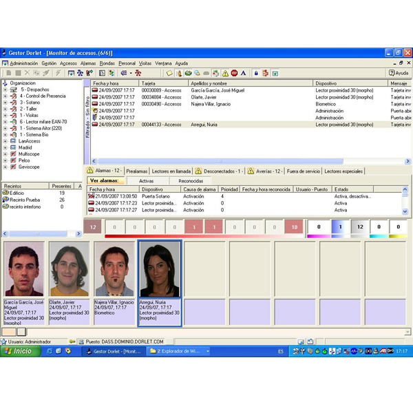Sort alarms by the Prioridad column header
Viewport: 413px width, 413px height.
pyautogui.click(x=229, y=189)
